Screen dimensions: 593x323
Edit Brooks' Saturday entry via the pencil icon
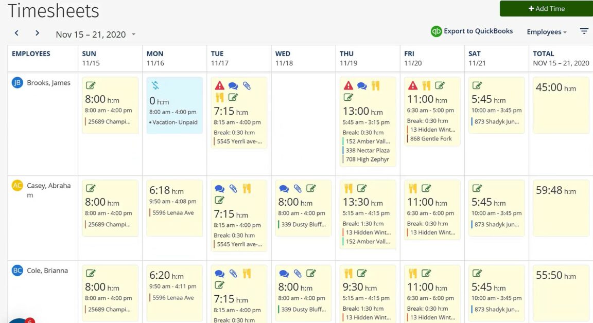click(x=477, y=85)
